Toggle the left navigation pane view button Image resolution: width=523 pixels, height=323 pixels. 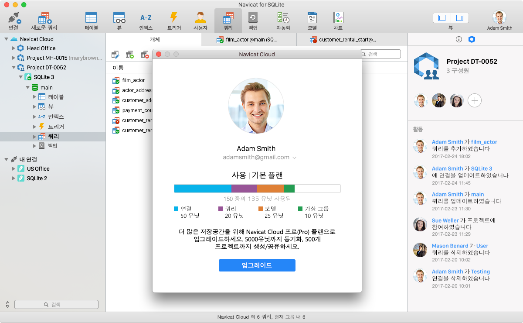[x=441, y=18]
